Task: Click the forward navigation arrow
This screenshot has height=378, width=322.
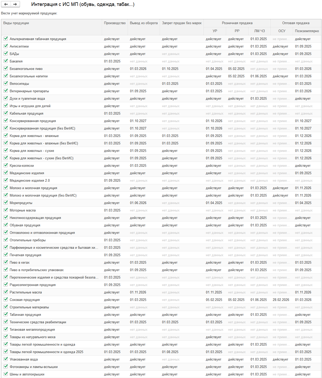Action: click(x=15, y=4)
